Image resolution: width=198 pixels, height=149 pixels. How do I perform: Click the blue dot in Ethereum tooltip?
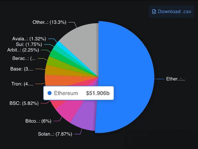[x=50, y=93]
